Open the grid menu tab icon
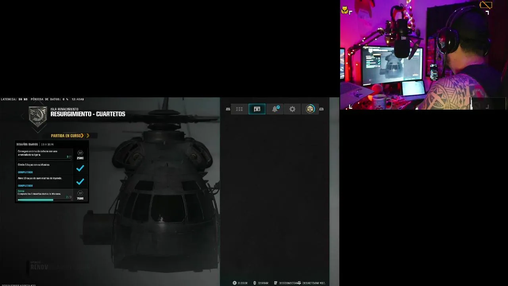The image size is (508, 286). click(239, 109)
